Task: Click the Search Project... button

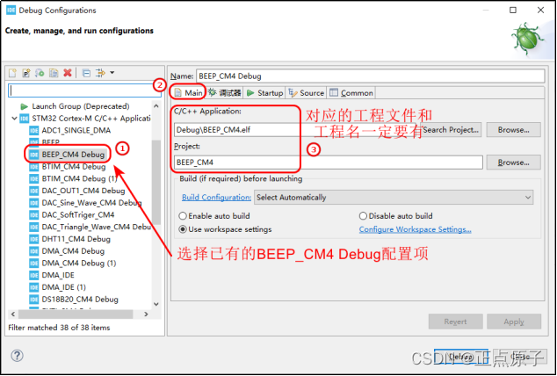Action: click(452, 130)
